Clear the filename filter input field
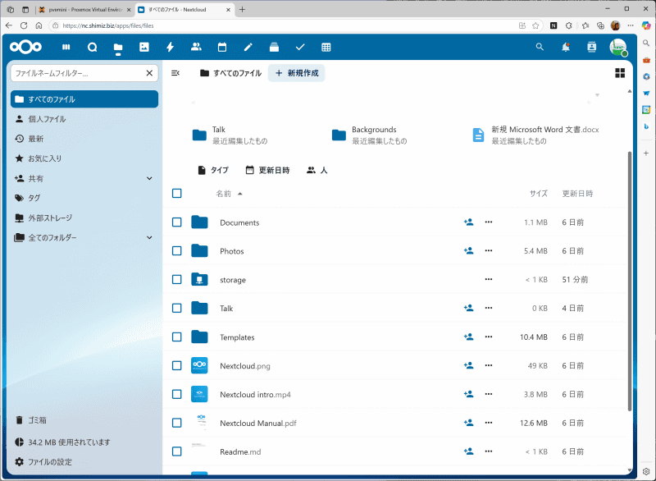 (x=148, y=73)
